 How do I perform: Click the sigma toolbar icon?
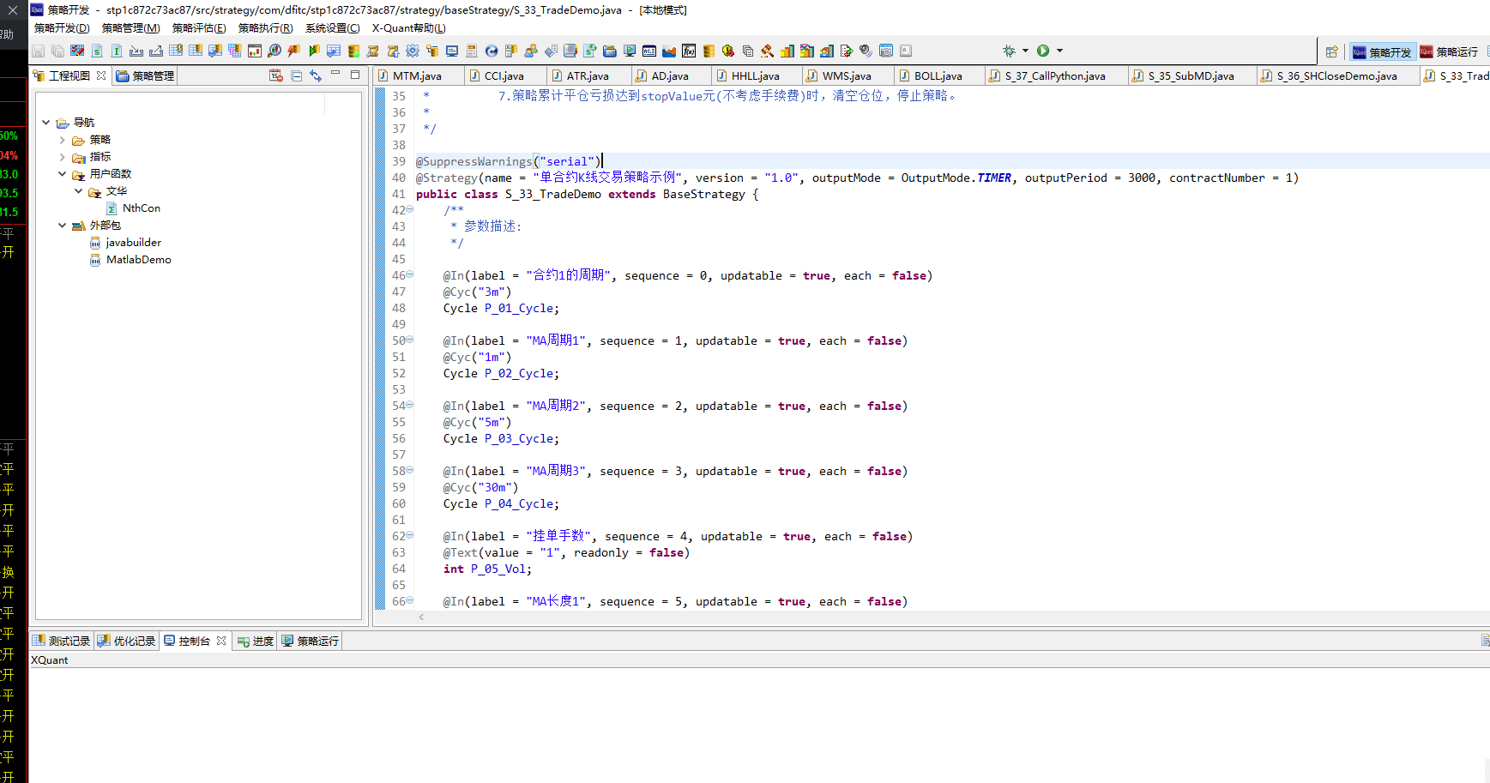point(372,51)
